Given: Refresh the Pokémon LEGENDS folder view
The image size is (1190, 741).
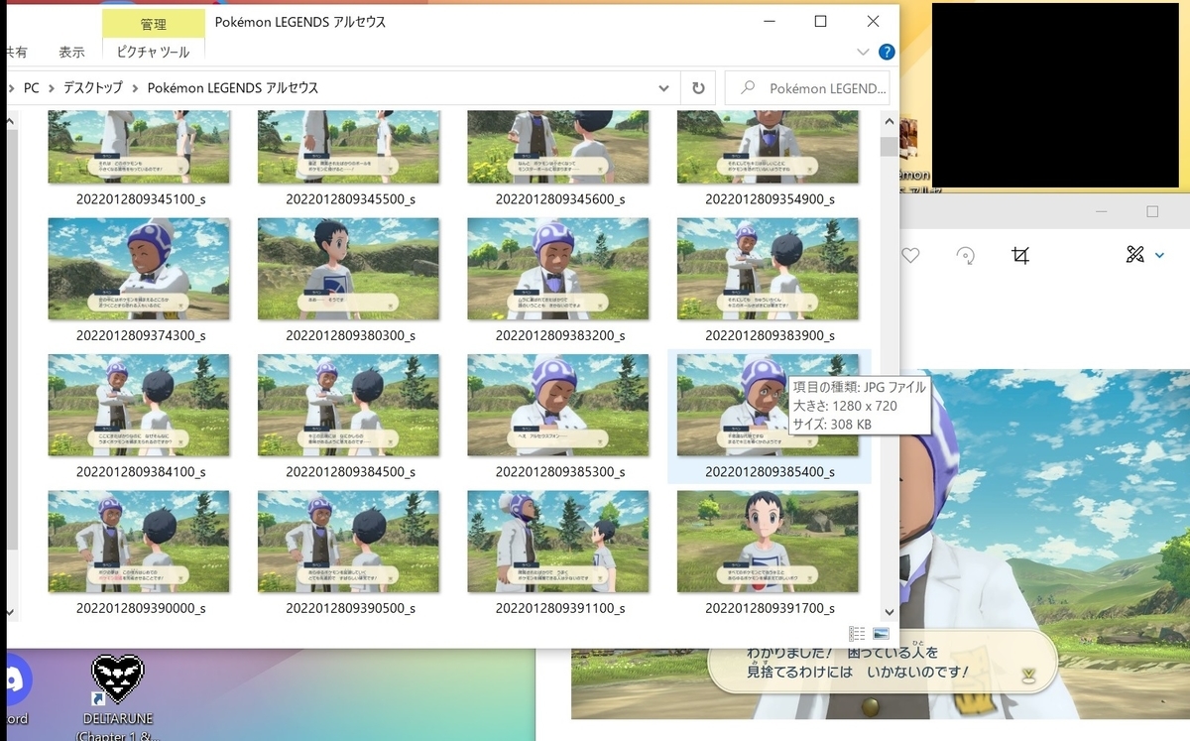Looking at the screenshot, I should pyautogui.click(x=698, y=87).
